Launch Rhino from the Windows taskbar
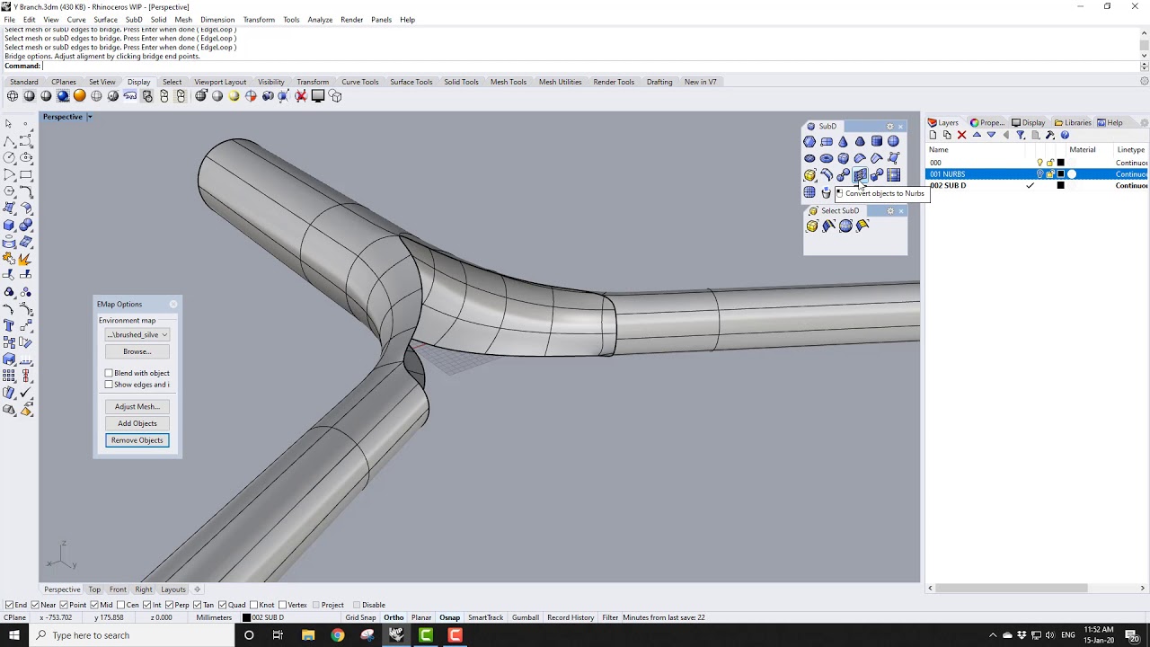Screen dimensions: 1150x647 [395, 635]
